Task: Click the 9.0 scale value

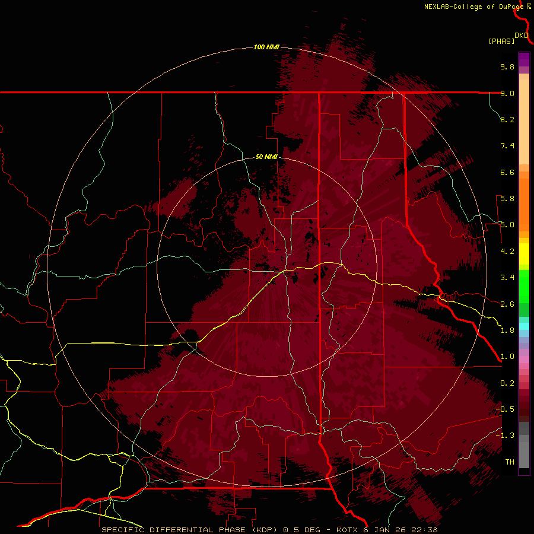Action: pos(507,93)
